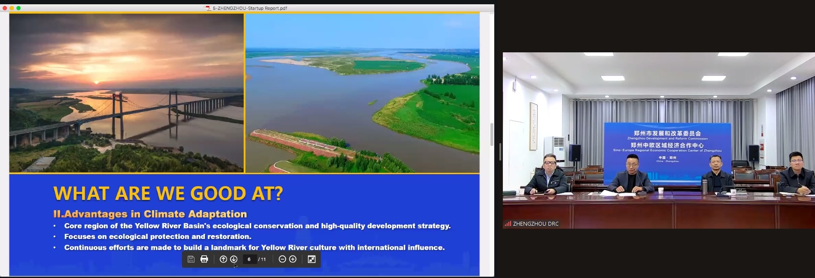Viewport: 815px width, 278px height.
Task: Select the ZHENGZHOU DRC participant name label
Action: click(535, 224)
